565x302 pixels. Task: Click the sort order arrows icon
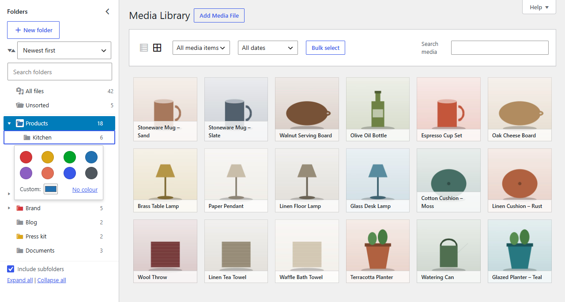pos(11,50)
